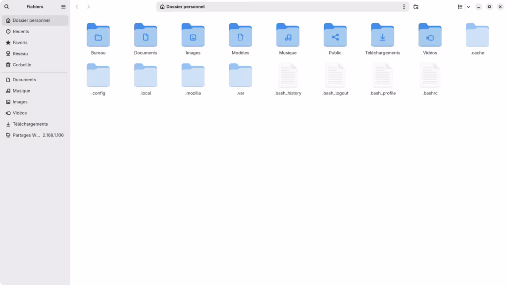
Task: Open Vidéos bookmark in sidebar
Action: (x=35, y=113)
